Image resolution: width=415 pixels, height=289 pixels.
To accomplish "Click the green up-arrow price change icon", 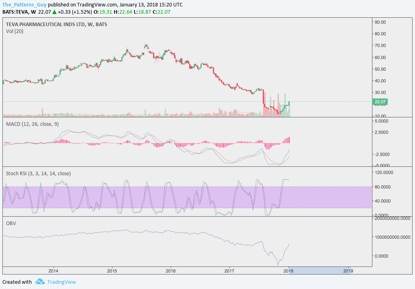I will [x=54, y=12].
